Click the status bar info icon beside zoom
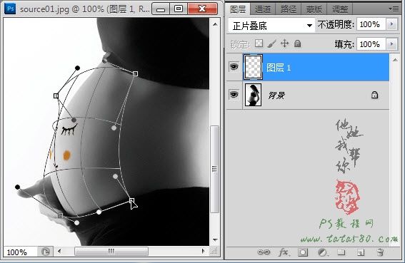 click(x=46, y=252)
